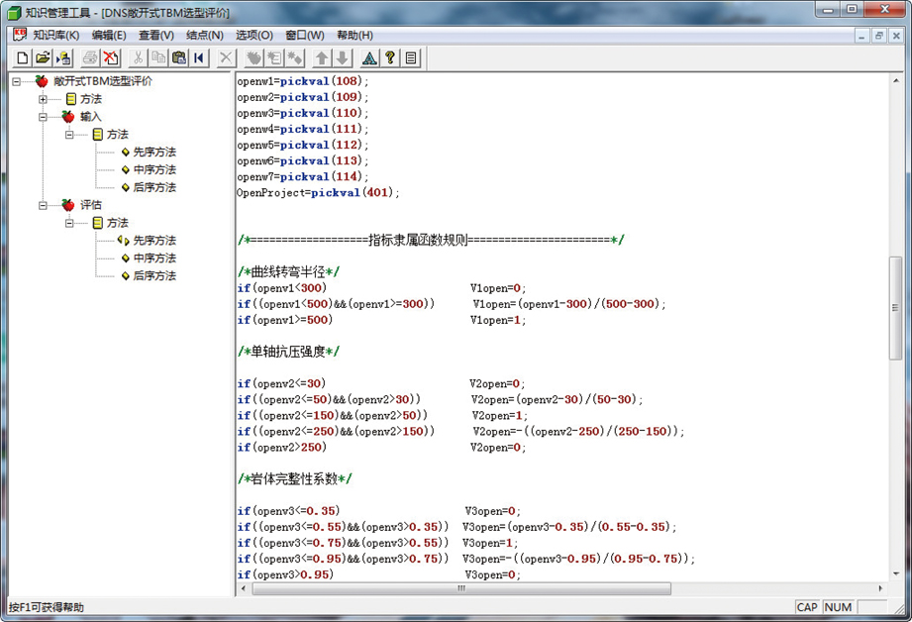Screen dimensions: 912x622
Task: Click the Paste clipboard icon
Action: [x=179, y=57]
